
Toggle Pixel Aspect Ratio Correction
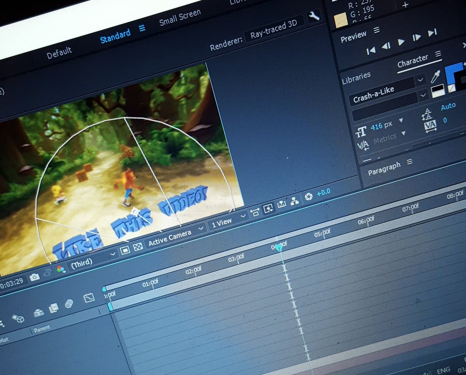pyautogui.click(x=255, y=213)
